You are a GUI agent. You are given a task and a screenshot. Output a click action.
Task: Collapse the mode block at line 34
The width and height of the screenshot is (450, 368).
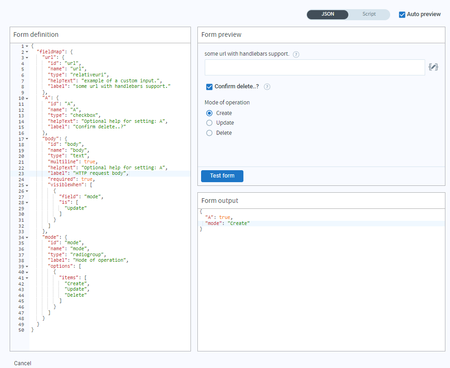(27, 237)
